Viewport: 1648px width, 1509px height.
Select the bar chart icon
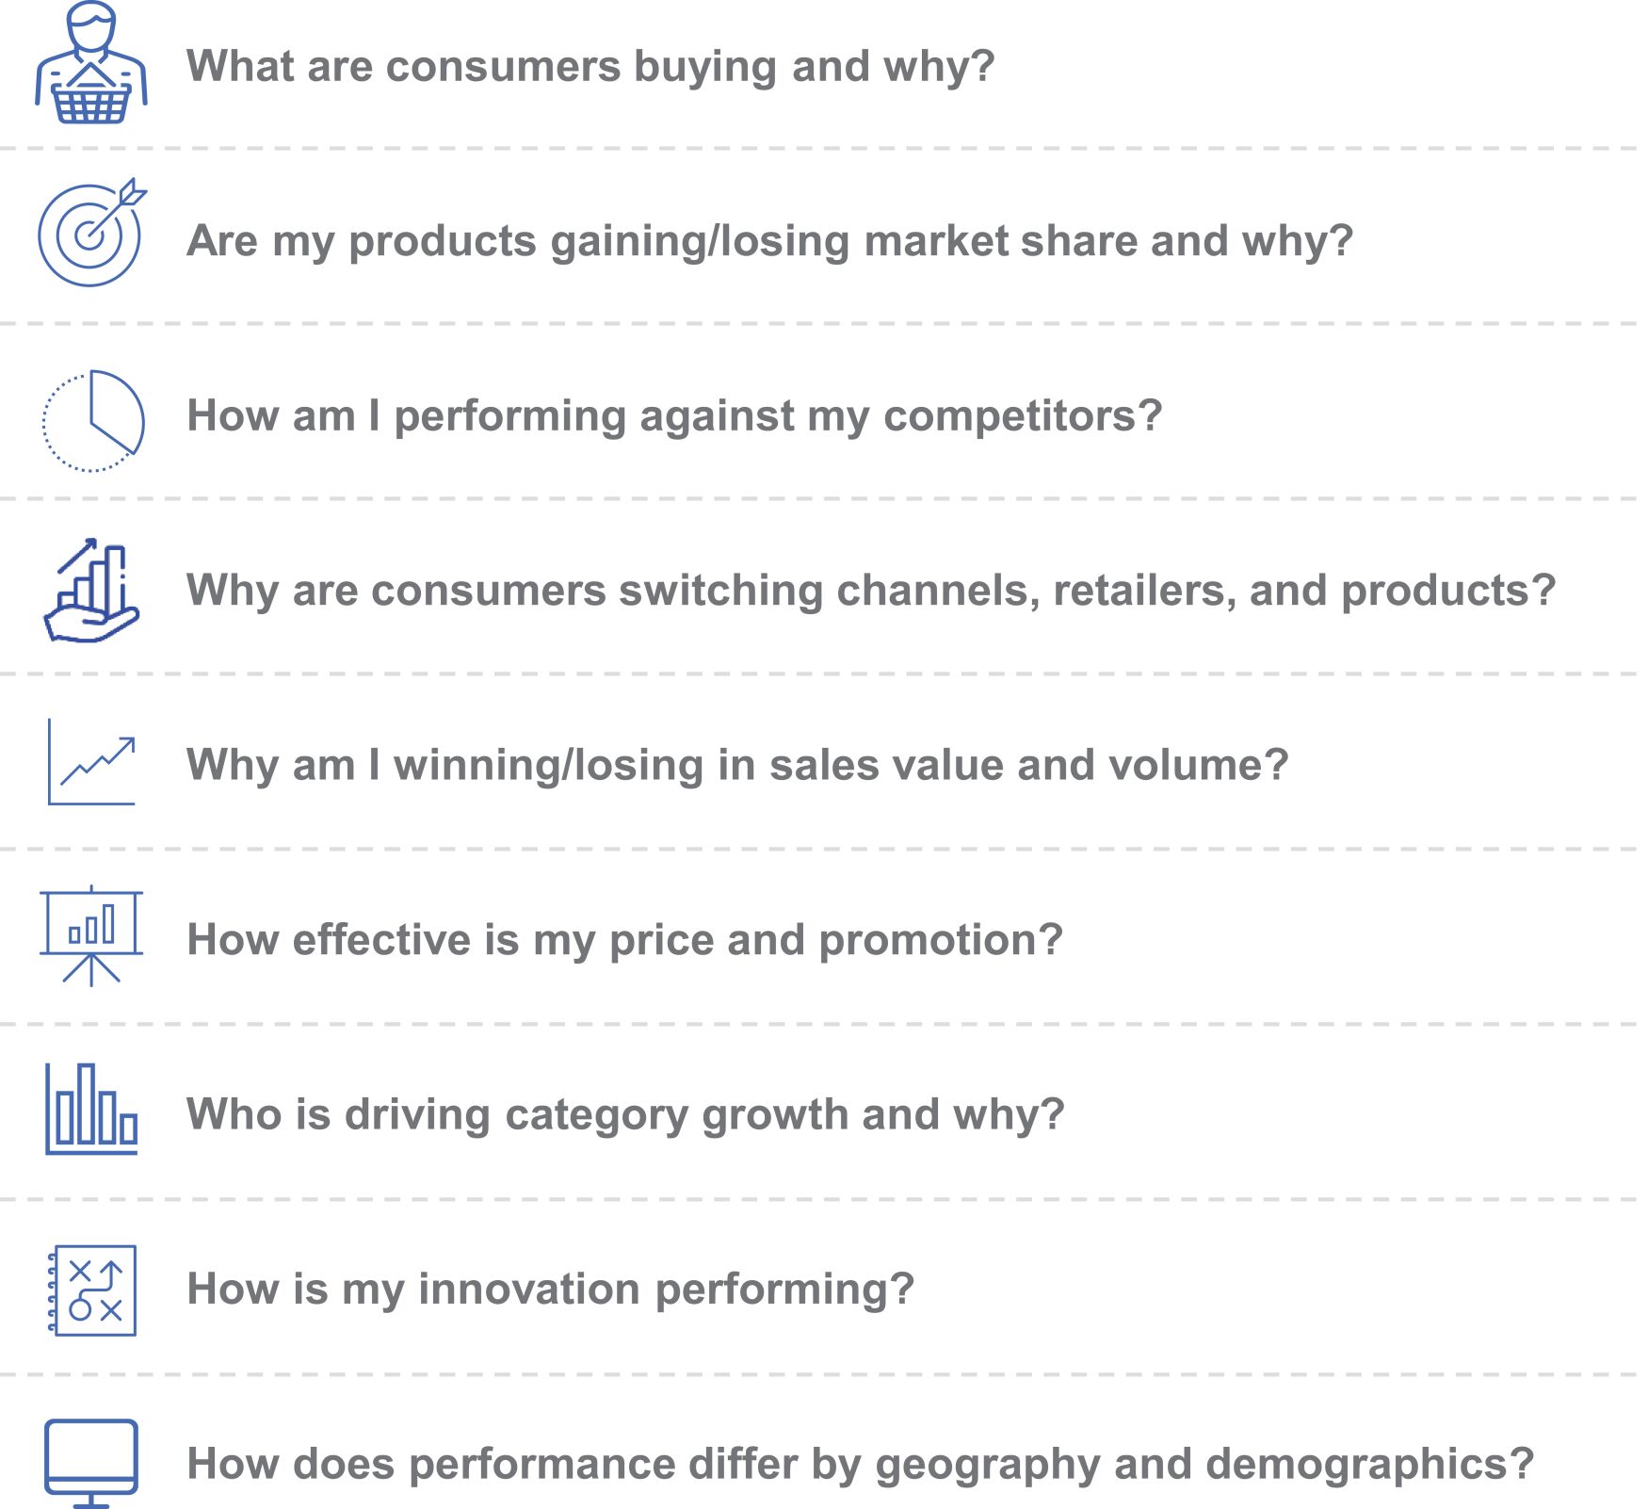pyautogui.click(x=91, y=1109)
